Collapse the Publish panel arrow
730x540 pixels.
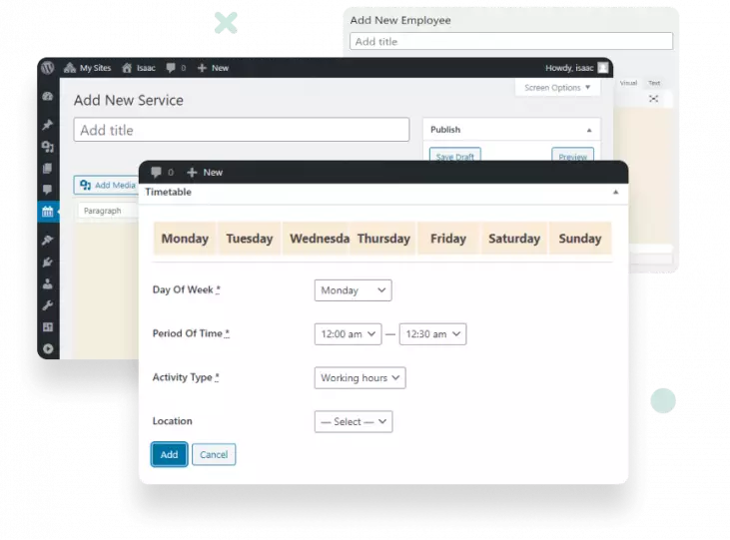pyautogui.click(x=589, y=130)
